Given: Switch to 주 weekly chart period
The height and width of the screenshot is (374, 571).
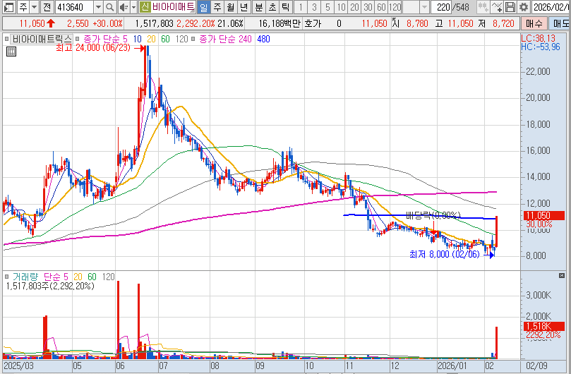Looking at the screenshot, I should [217, 7].
